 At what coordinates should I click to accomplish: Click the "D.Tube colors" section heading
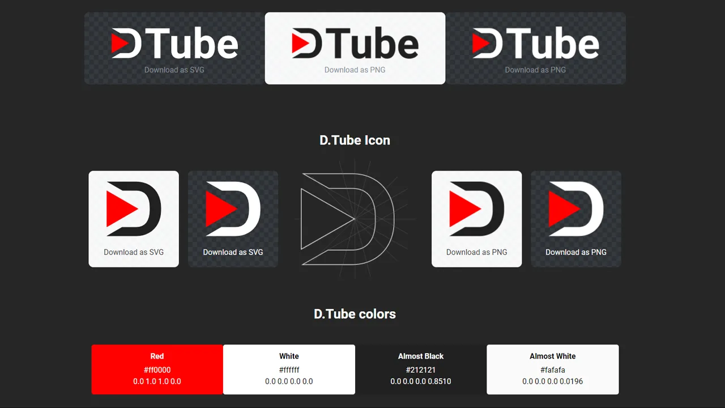355,314
